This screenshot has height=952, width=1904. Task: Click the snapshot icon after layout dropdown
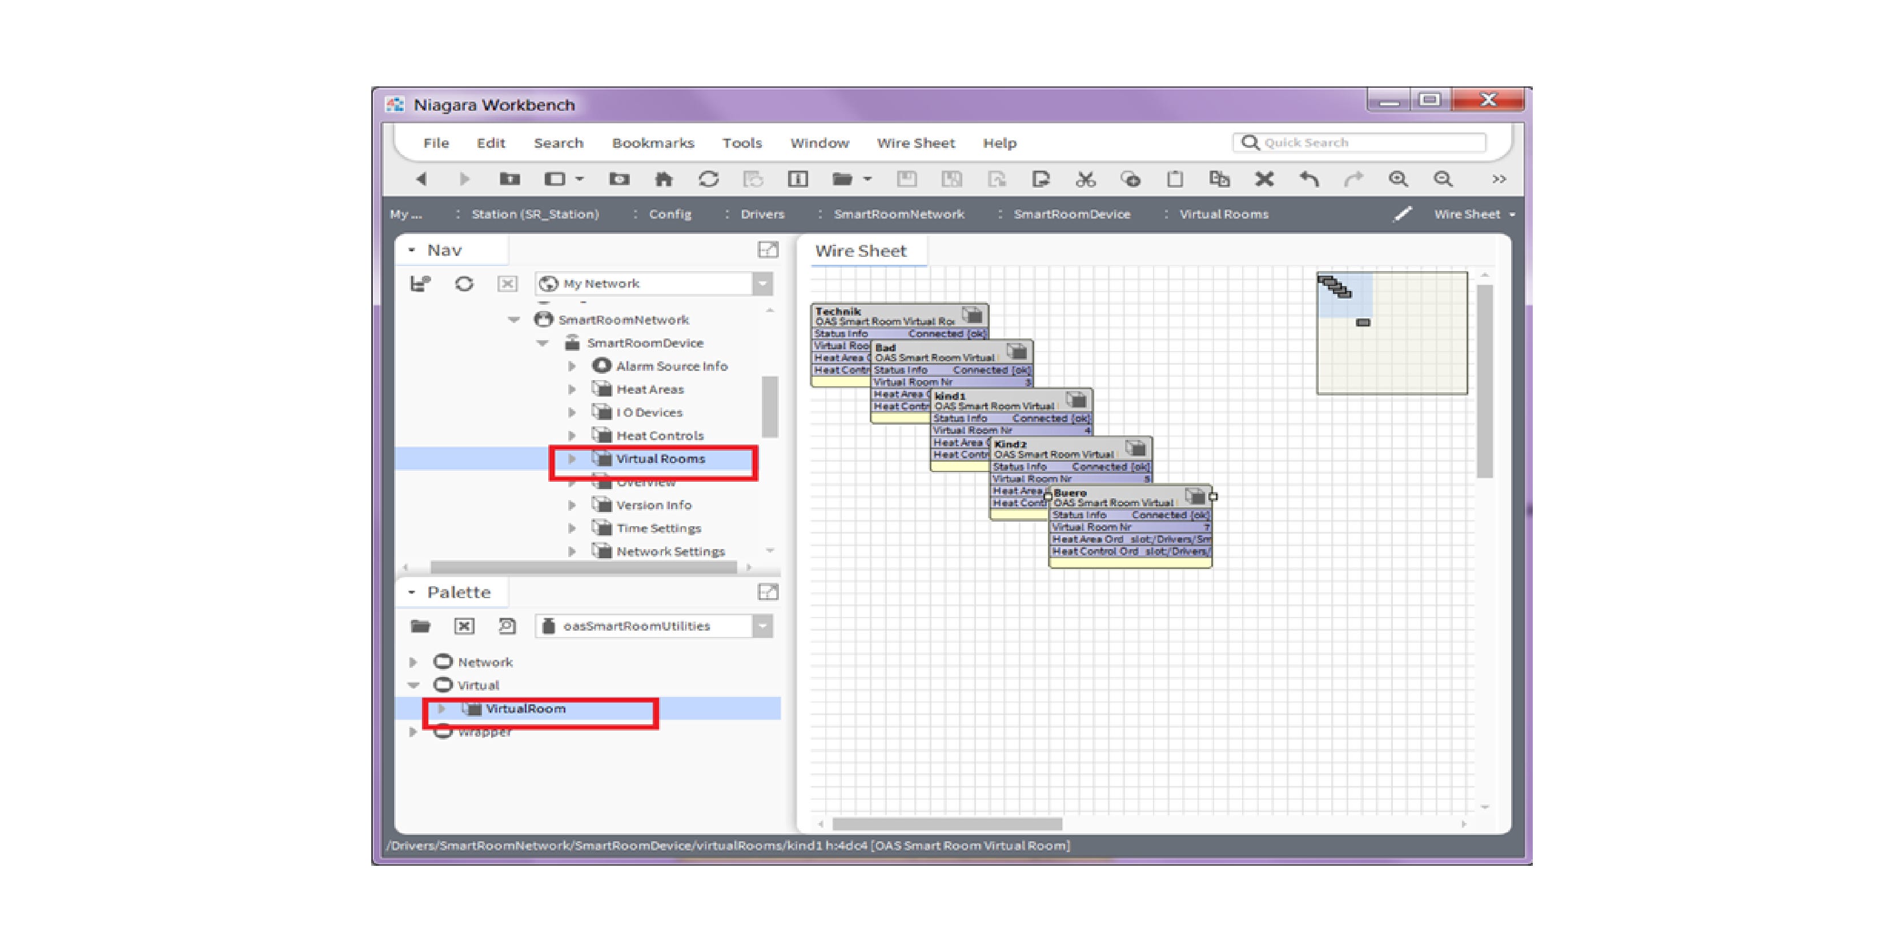pos(620,179)
